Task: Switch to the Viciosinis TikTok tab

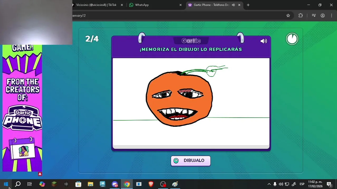Action: click(x=96, y=5)
